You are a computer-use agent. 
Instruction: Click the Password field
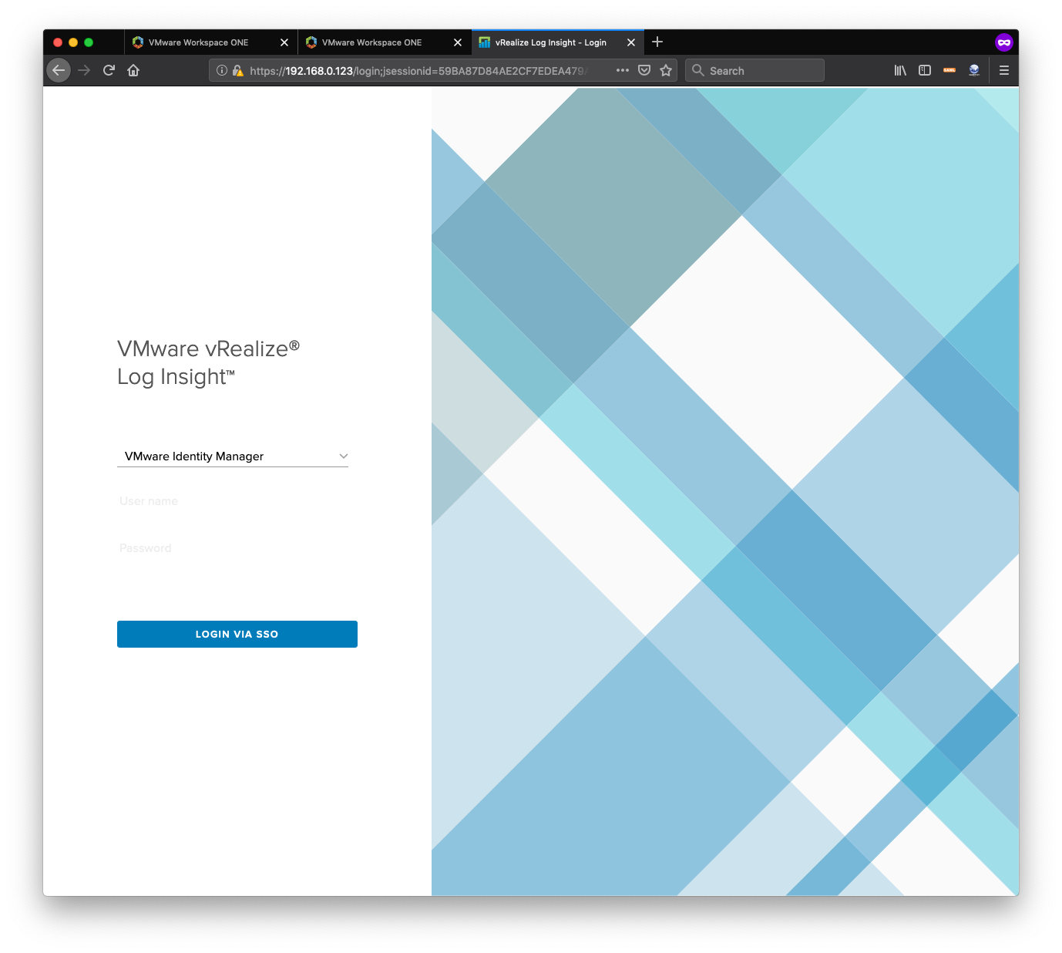click(233, 548)
